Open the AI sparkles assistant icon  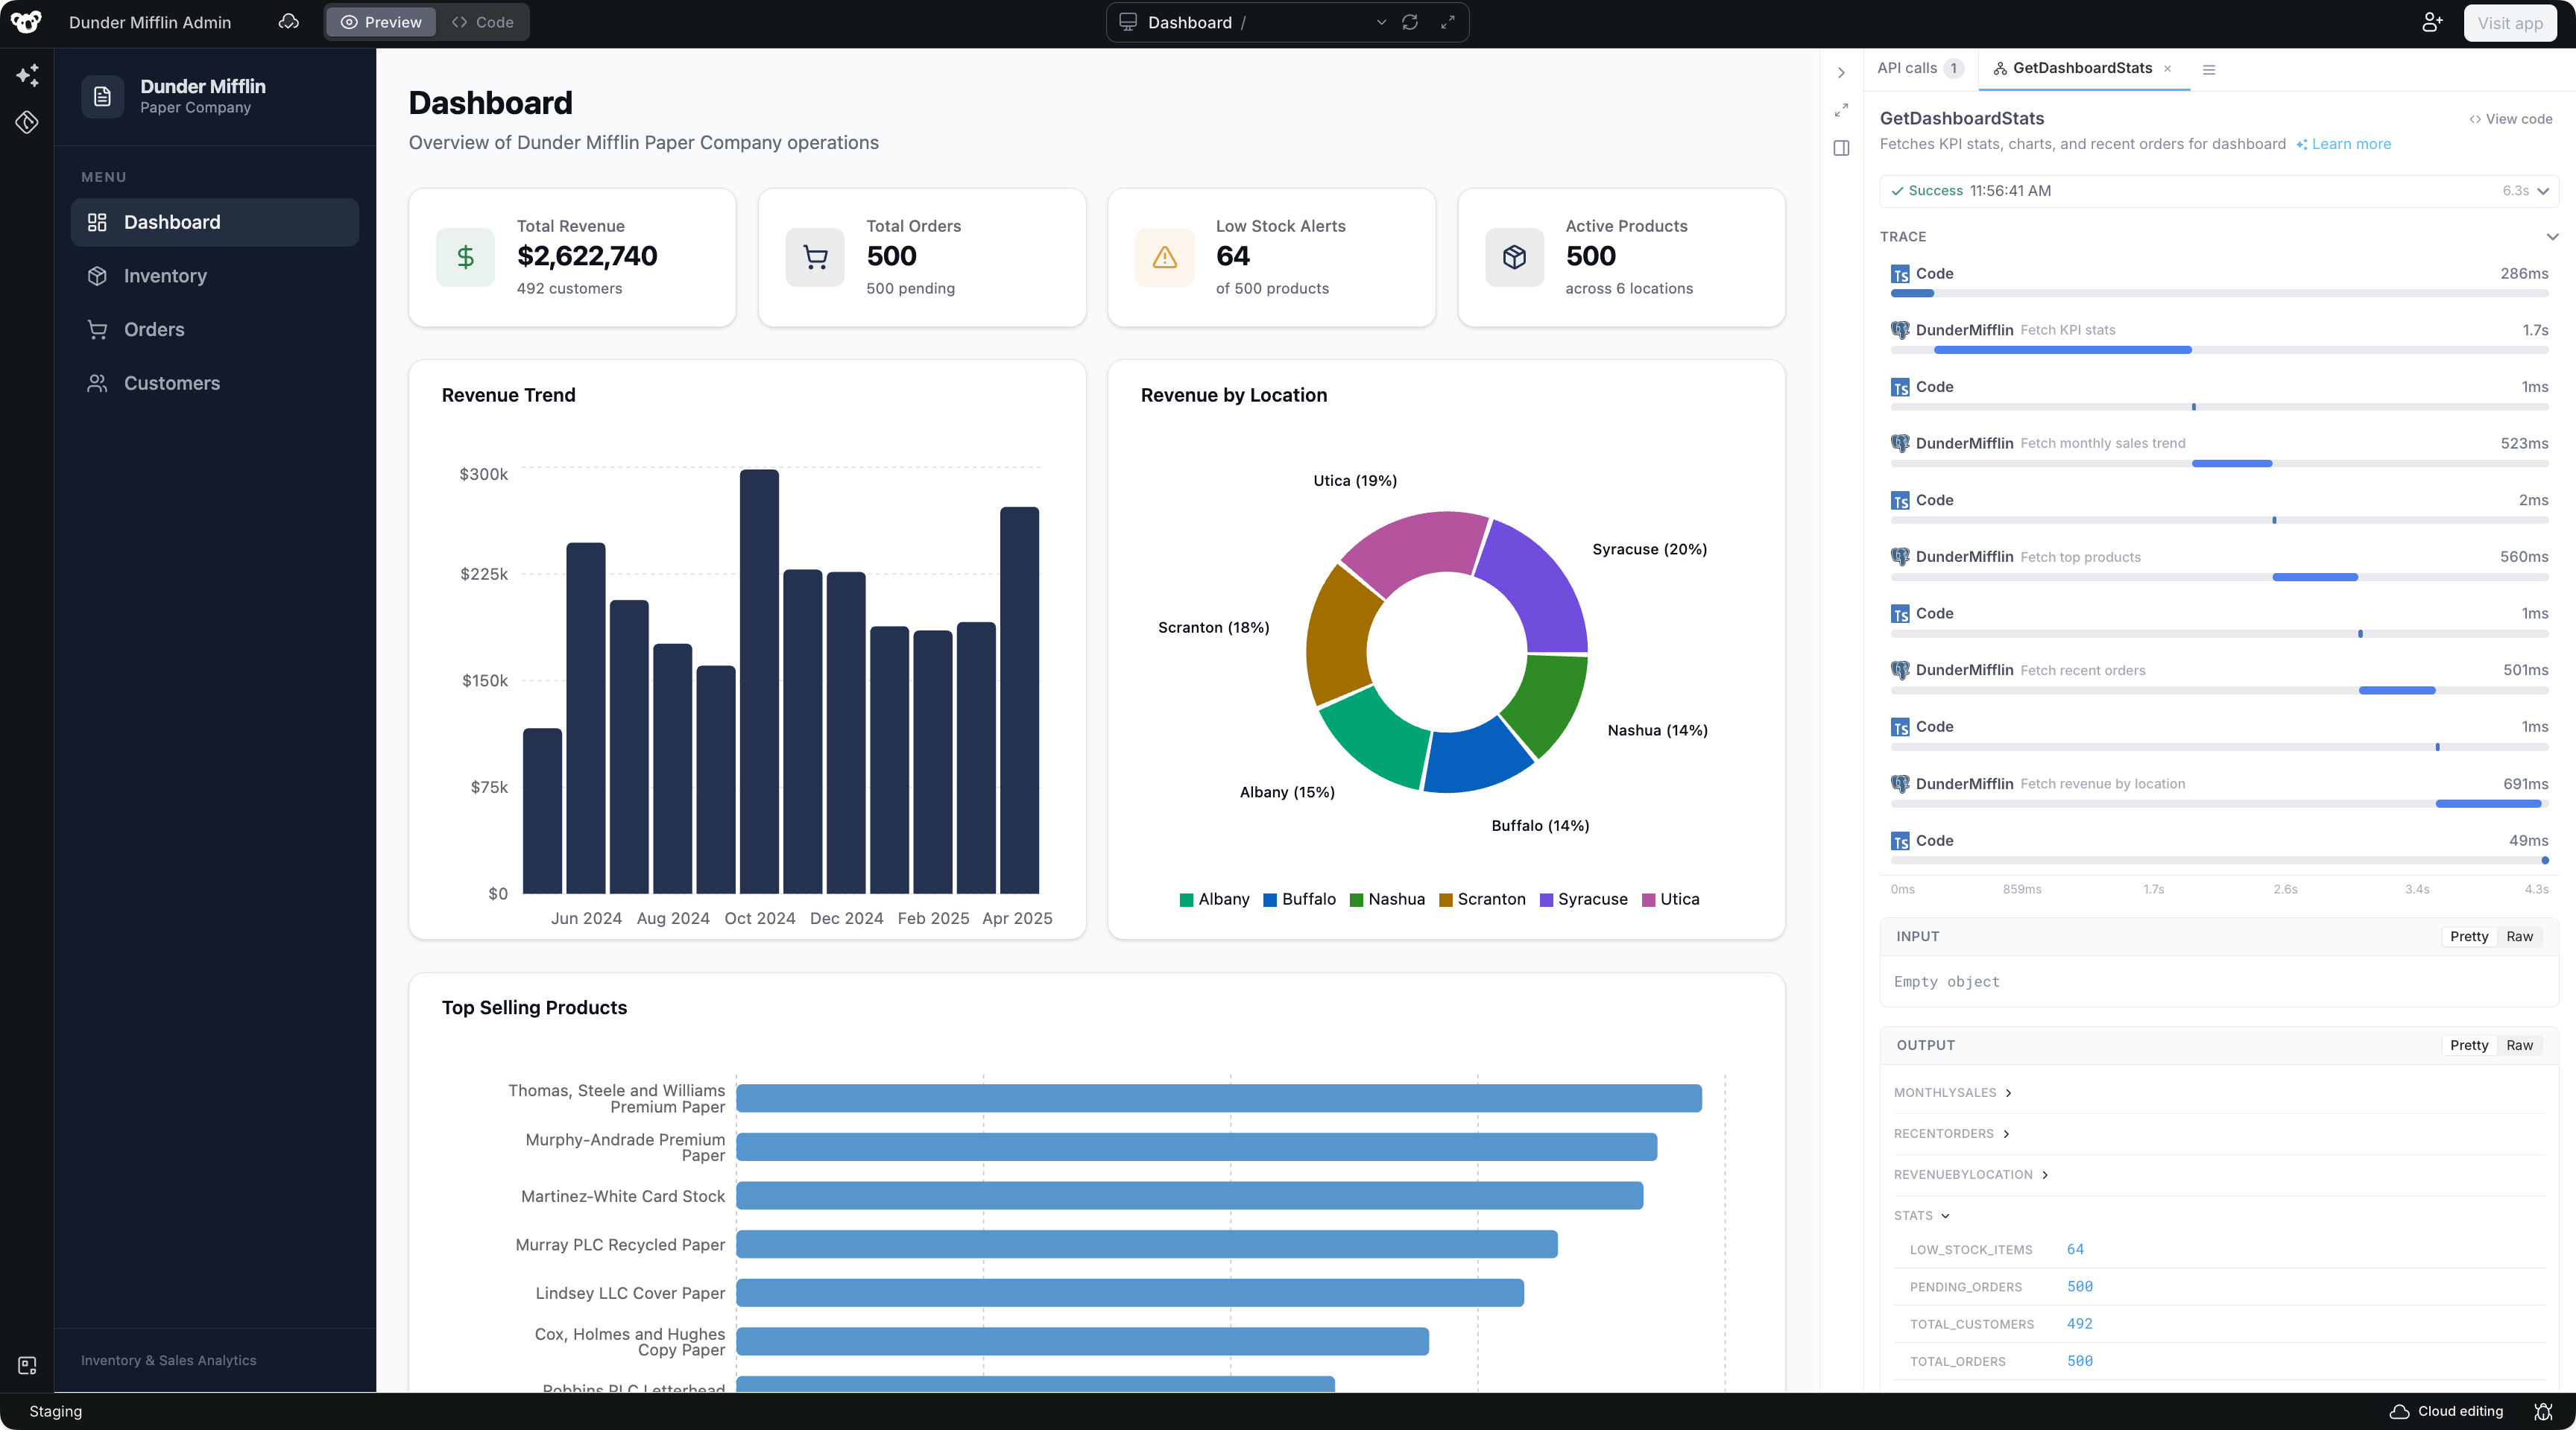(27, 75)
